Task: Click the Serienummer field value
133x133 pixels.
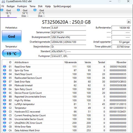Action: [x=68, y=32]
